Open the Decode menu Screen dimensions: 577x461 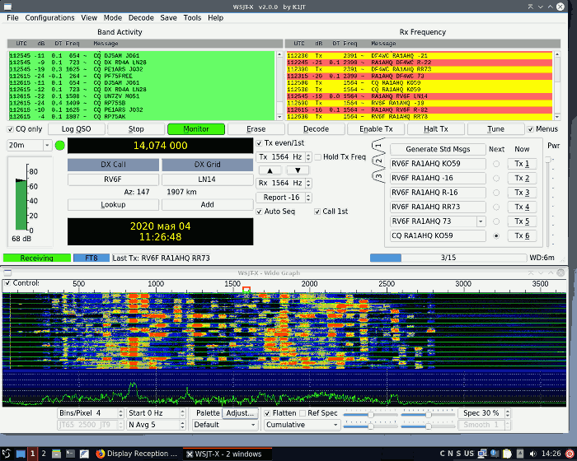[x=141, y=17]
